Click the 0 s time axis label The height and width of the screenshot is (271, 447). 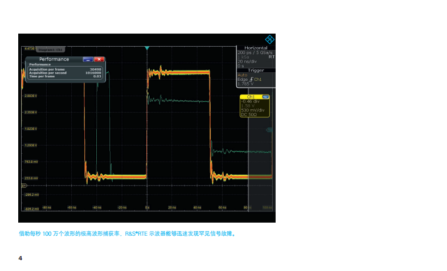(147, 207)
